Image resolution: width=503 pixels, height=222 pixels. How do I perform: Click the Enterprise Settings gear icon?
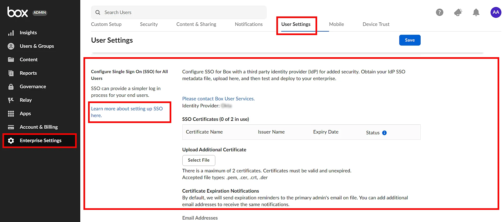tap(11, 141)
